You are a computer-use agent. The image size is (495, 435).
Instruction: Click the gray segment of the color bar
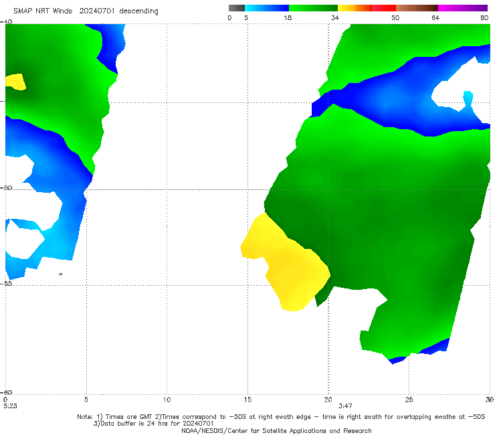click(x=237, y=8)
